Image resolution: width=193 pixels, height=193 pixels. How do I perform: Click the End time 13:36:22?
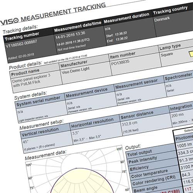pos(117,39)
